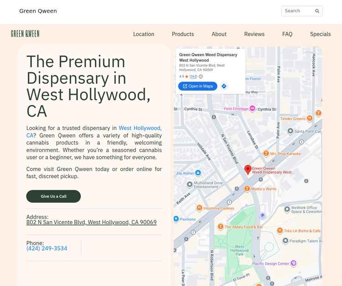
Task: Click the Mattie's WeHo bar pin
Action: (x=247, y=189)
